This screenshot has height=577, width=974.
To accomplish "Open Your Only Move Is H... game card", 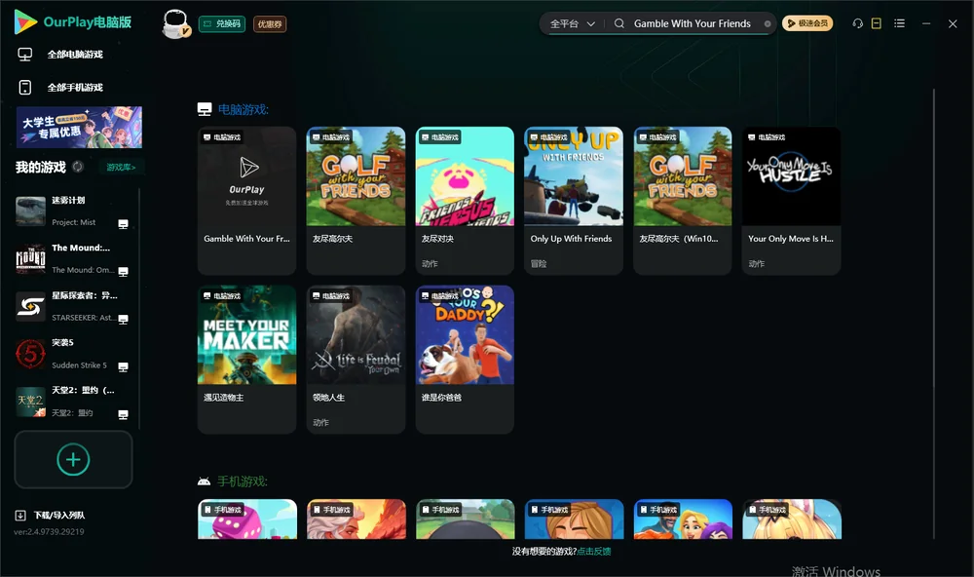I will [x=791, y=200].
